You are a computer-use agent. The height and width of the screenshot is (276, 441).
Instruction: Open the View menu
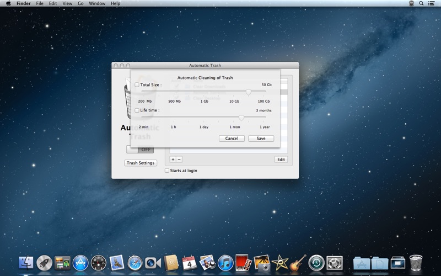tap(67, 3)
